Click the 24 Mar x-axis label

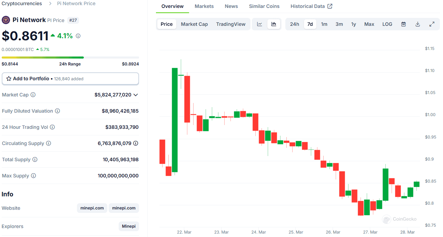coord(258,232)
